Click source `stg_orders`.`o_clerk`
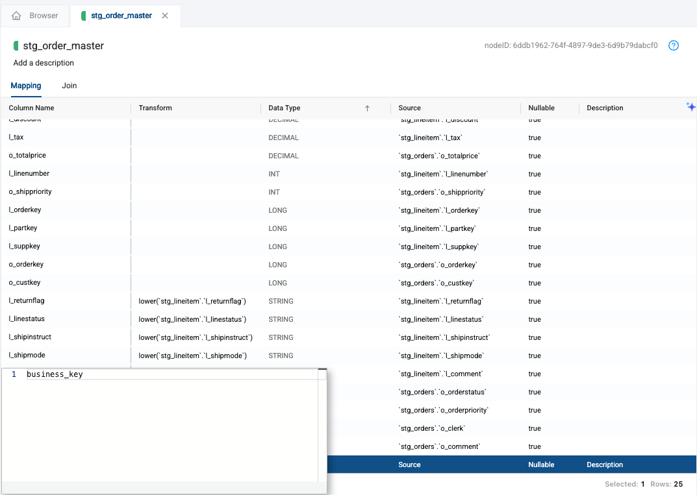This screenshot has height=495, width=697. (431, 429)
